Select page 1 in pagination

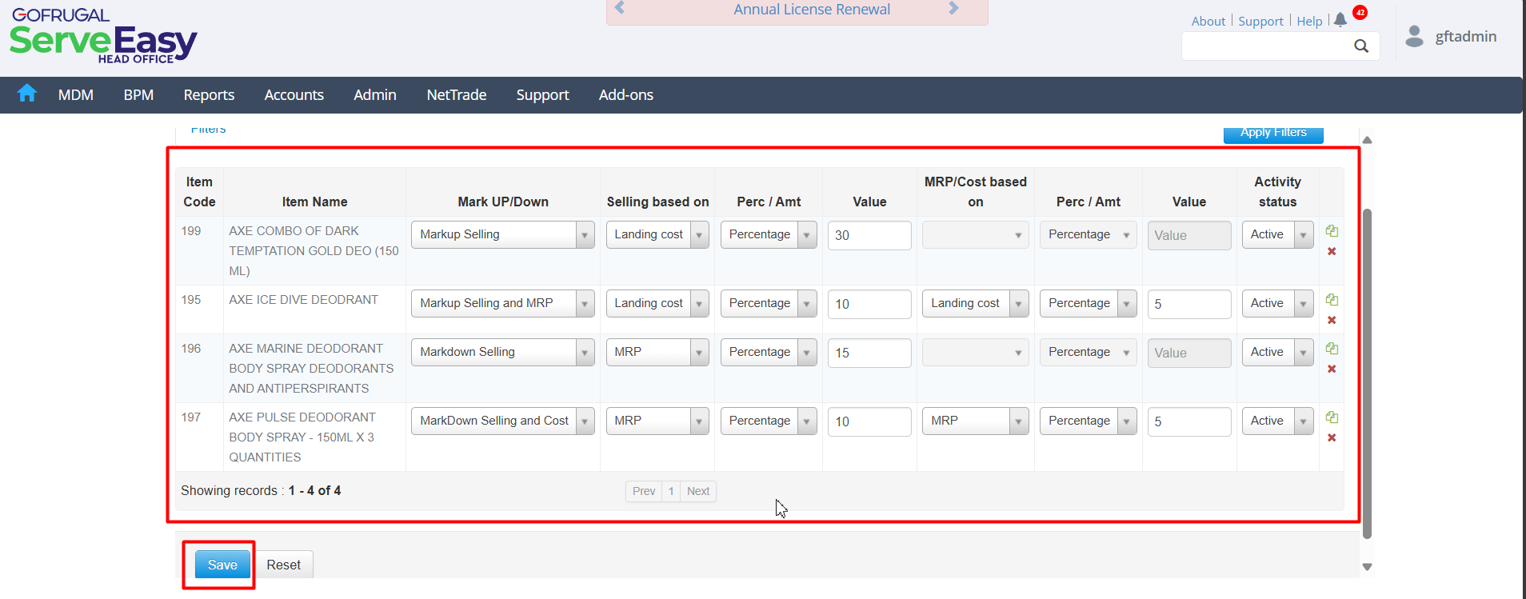pos(671,491)
